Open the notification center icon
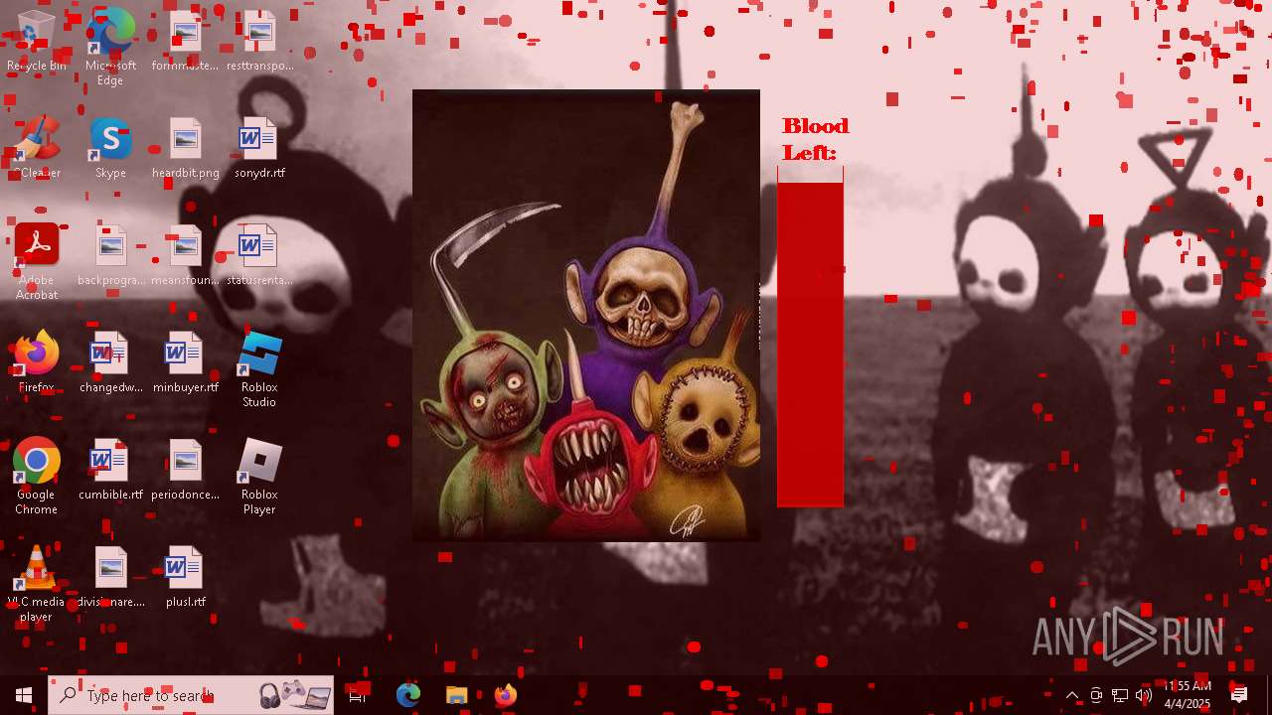Image resolution: width=1272 pixels, height=715 pixels. click(1239, 695)
